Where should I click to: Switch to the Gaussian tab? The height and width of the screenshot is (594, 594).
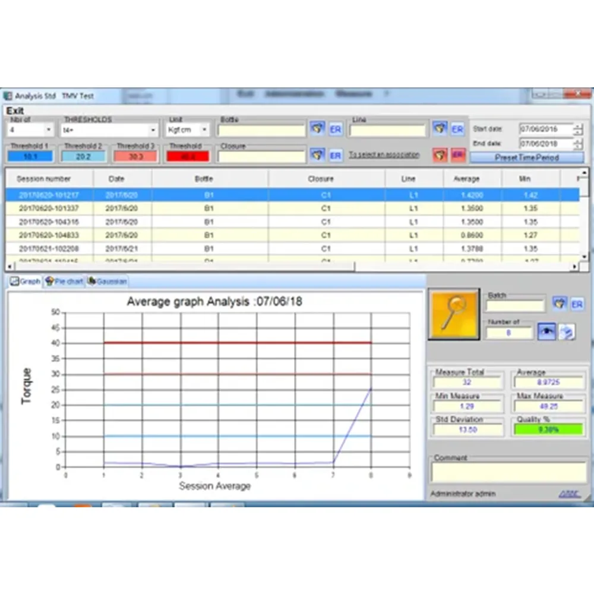click(108, 281)
